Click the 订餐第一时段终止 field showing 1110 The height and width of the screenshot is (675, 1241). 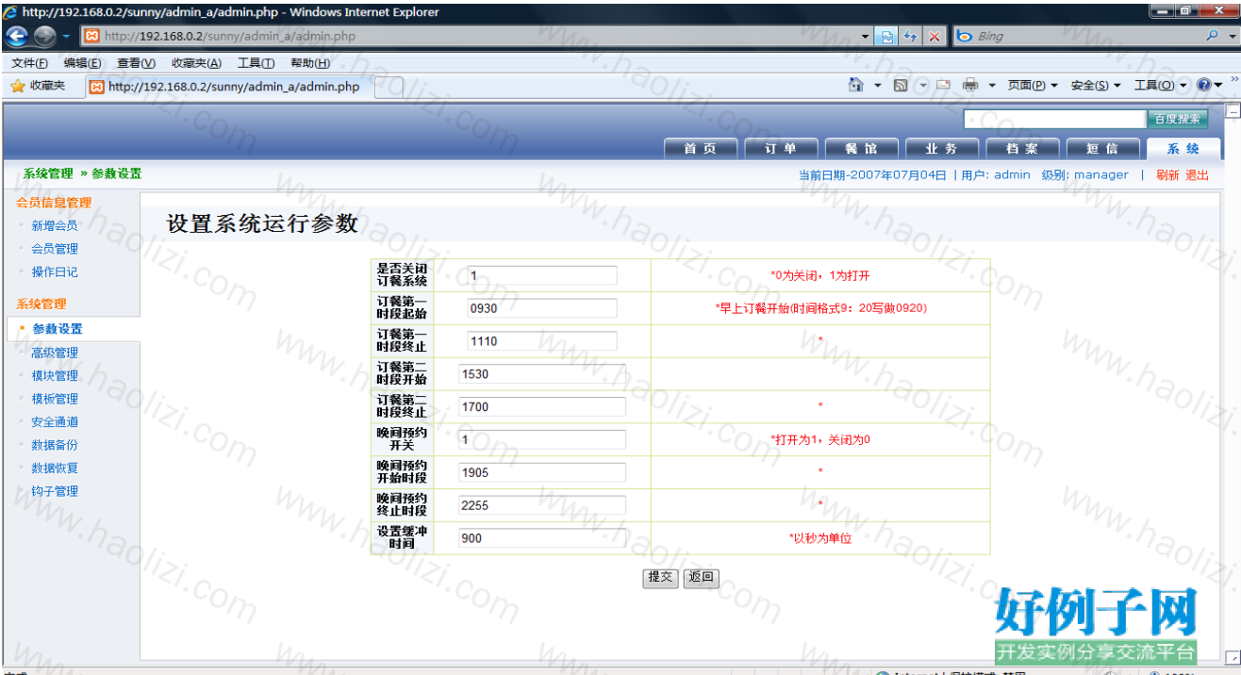(542, 341)
